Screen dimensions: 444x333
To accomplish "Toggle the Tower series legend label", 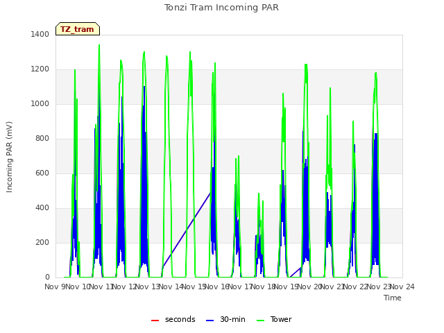I will (x=281, y=319).
